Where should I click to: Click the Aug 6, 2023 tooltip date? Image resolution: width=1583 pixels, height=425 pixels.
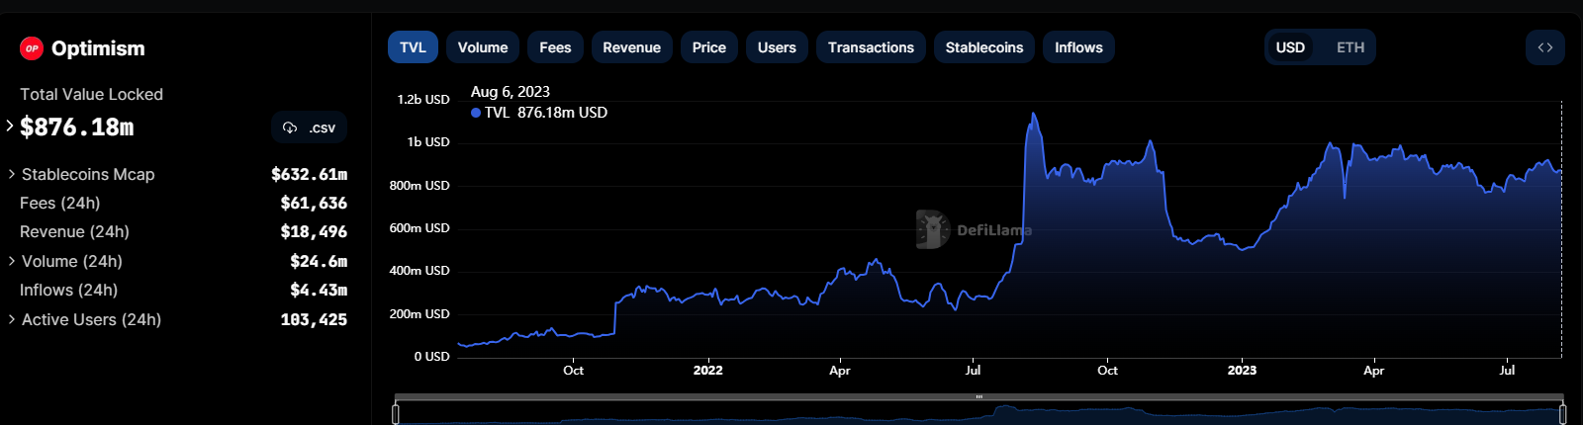(x=511, y=91)
